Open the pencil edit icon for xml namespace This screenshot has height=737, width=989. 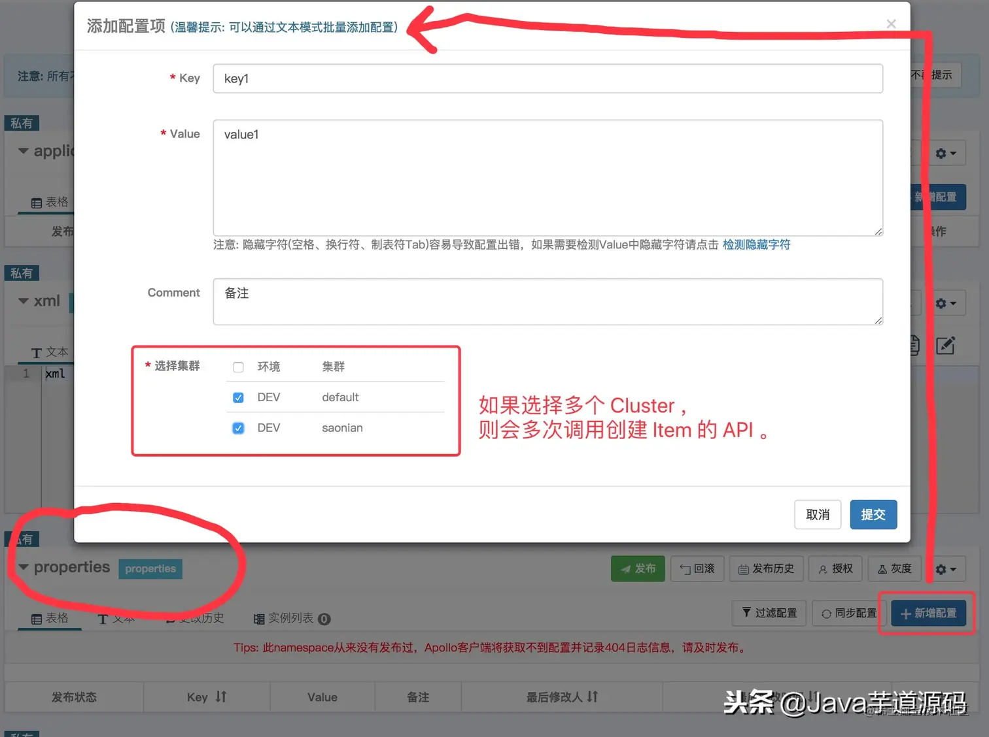point(946,346)
